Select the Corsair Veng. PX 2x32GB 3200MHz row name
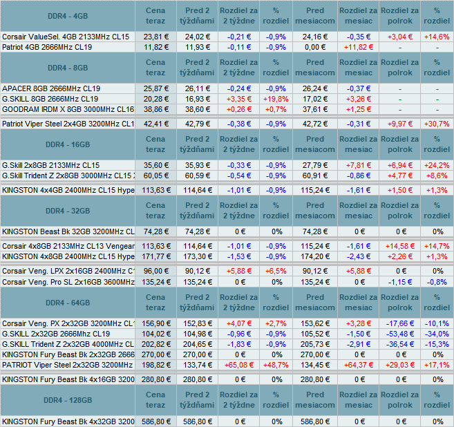The height and width of the screenshot is (427, 454). coord(68,323)
